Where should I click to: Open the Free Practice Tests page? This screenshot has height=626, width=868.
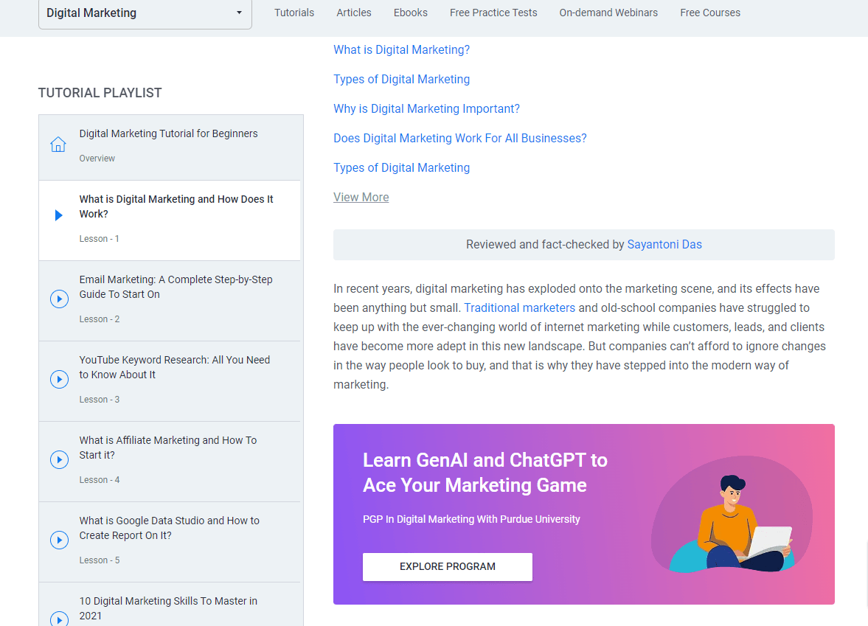tap(493, 13)
